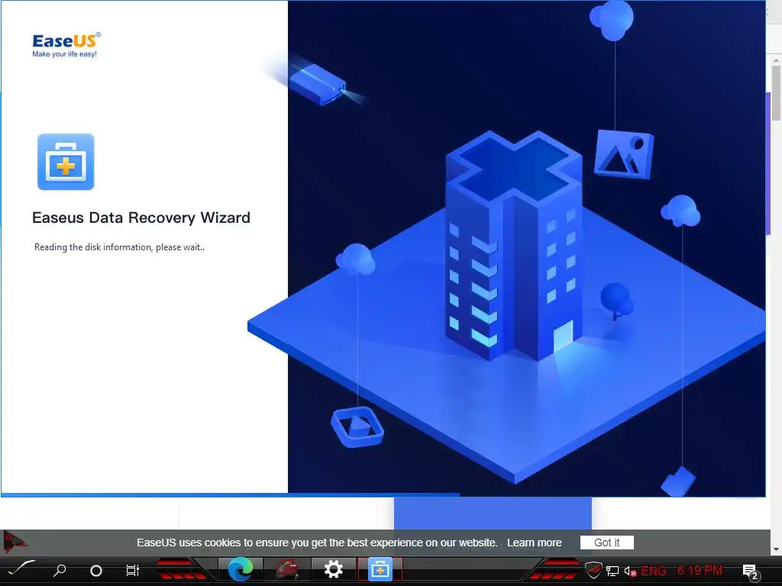This screenshot has height=586, width=782.
Task: Dismiss the cookie notice with Got it
Action: pyautogui.click(x=607, y=543)
